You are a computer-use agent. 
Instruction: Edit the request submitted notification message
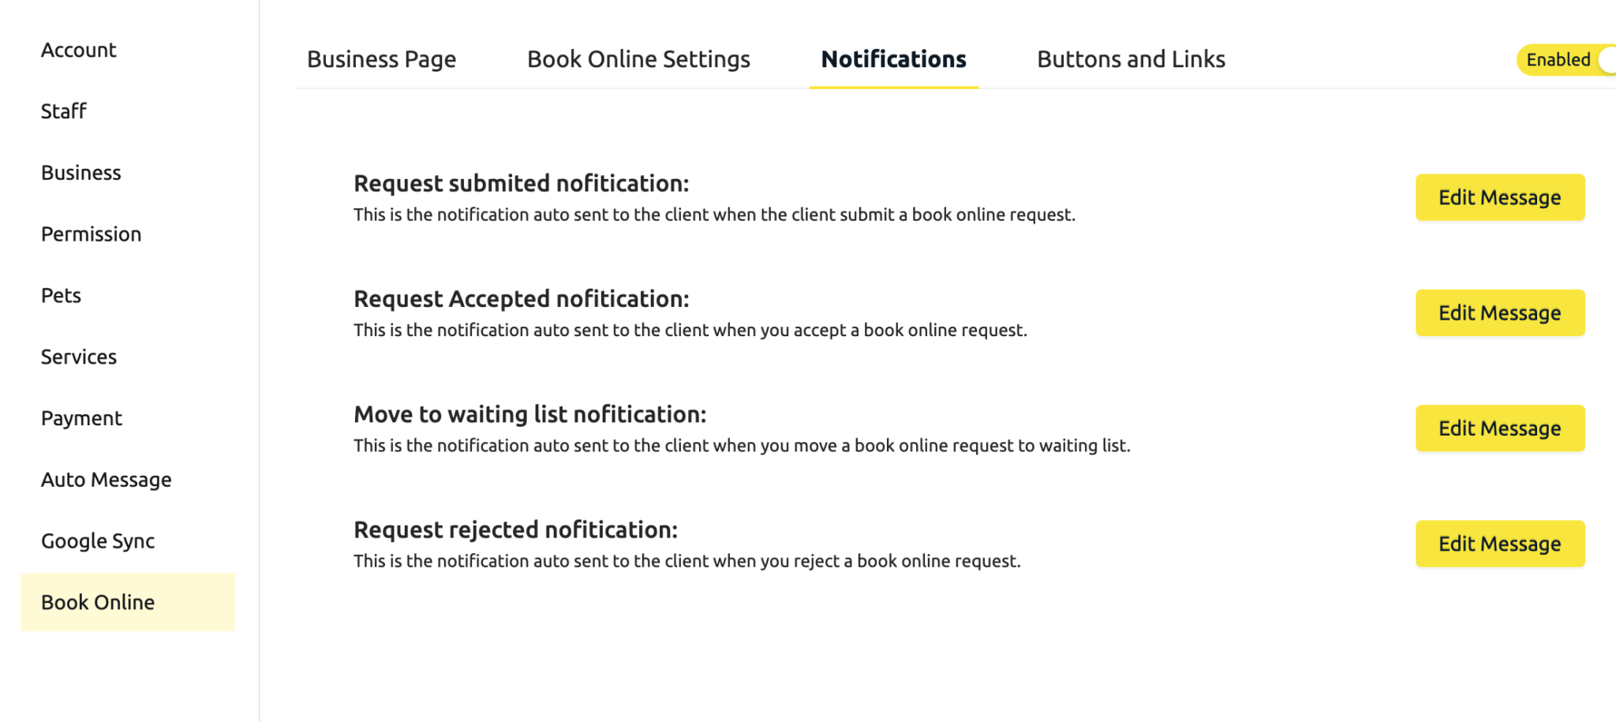[x=1500, y=197]
